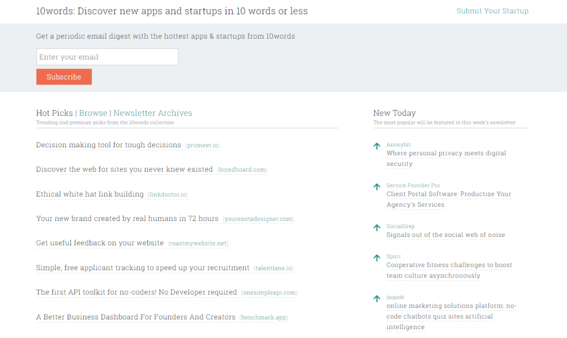Visit linkdoctor.io for white hat link building
The height and width of the screenshot is (338, 567).
(167, 195)
